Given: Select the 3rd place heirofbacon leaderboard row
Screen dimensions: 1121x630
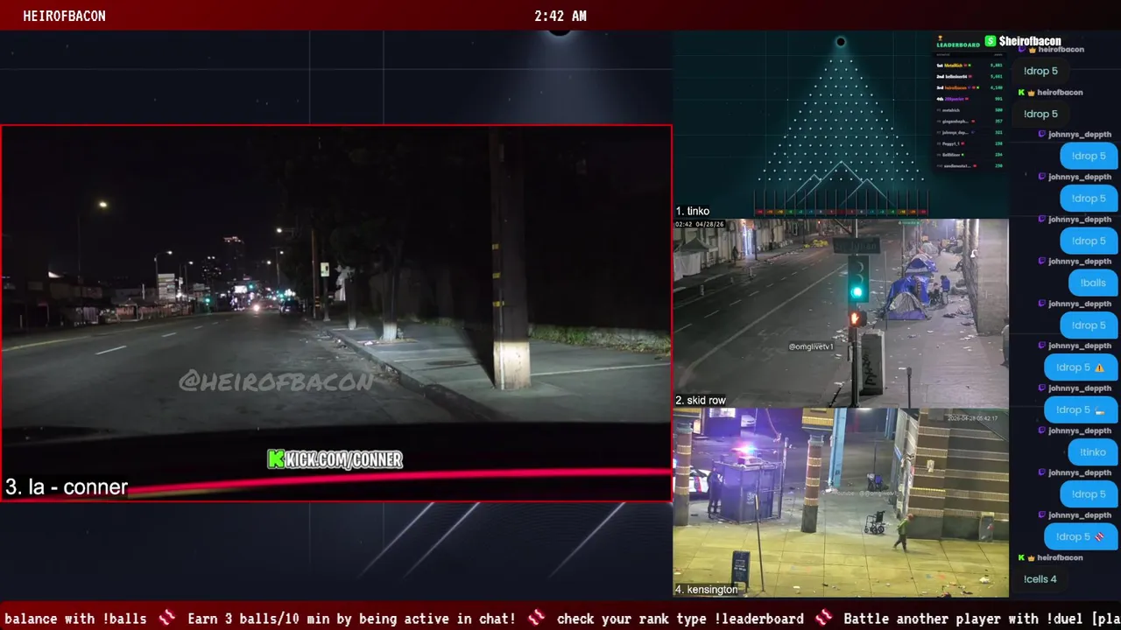Looking at the screenshot, I should pos(969,87).
